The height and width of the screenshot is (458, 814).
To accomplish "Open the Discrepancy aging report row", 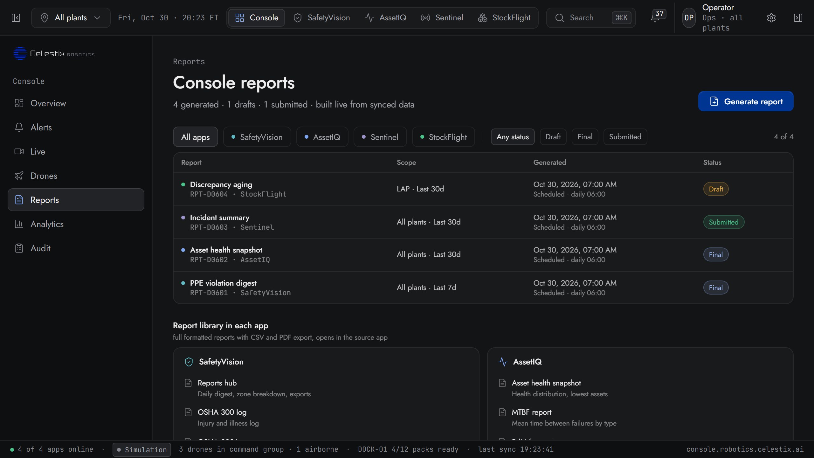I will (483, 189).
